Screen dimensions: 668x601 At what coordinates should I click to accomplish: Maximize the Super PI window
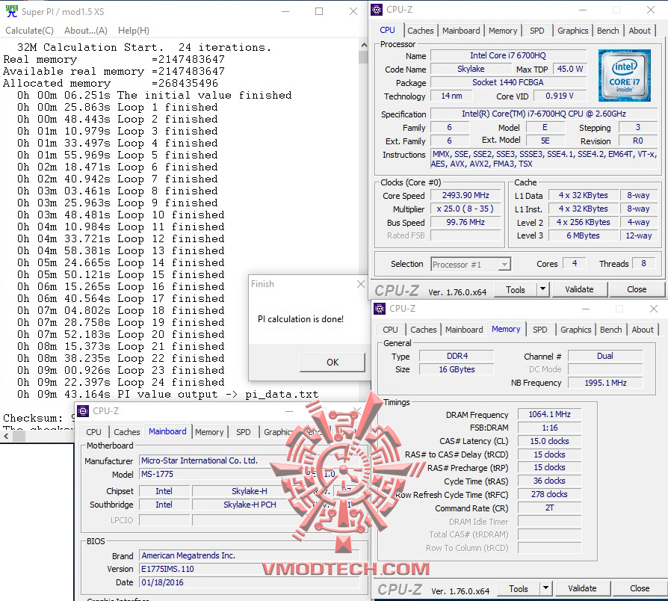coord(318,11)
